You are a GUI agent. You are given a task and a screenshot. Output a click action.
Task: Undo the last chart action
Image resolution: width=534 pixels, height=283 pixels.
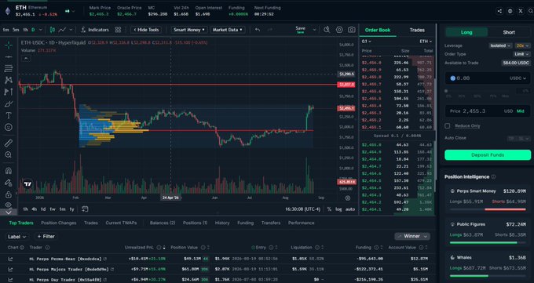[258, 30]
